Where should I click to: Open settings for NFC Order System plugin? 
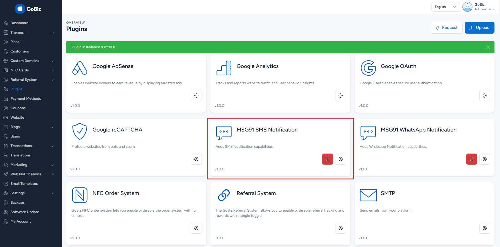(x=196, y=228)
